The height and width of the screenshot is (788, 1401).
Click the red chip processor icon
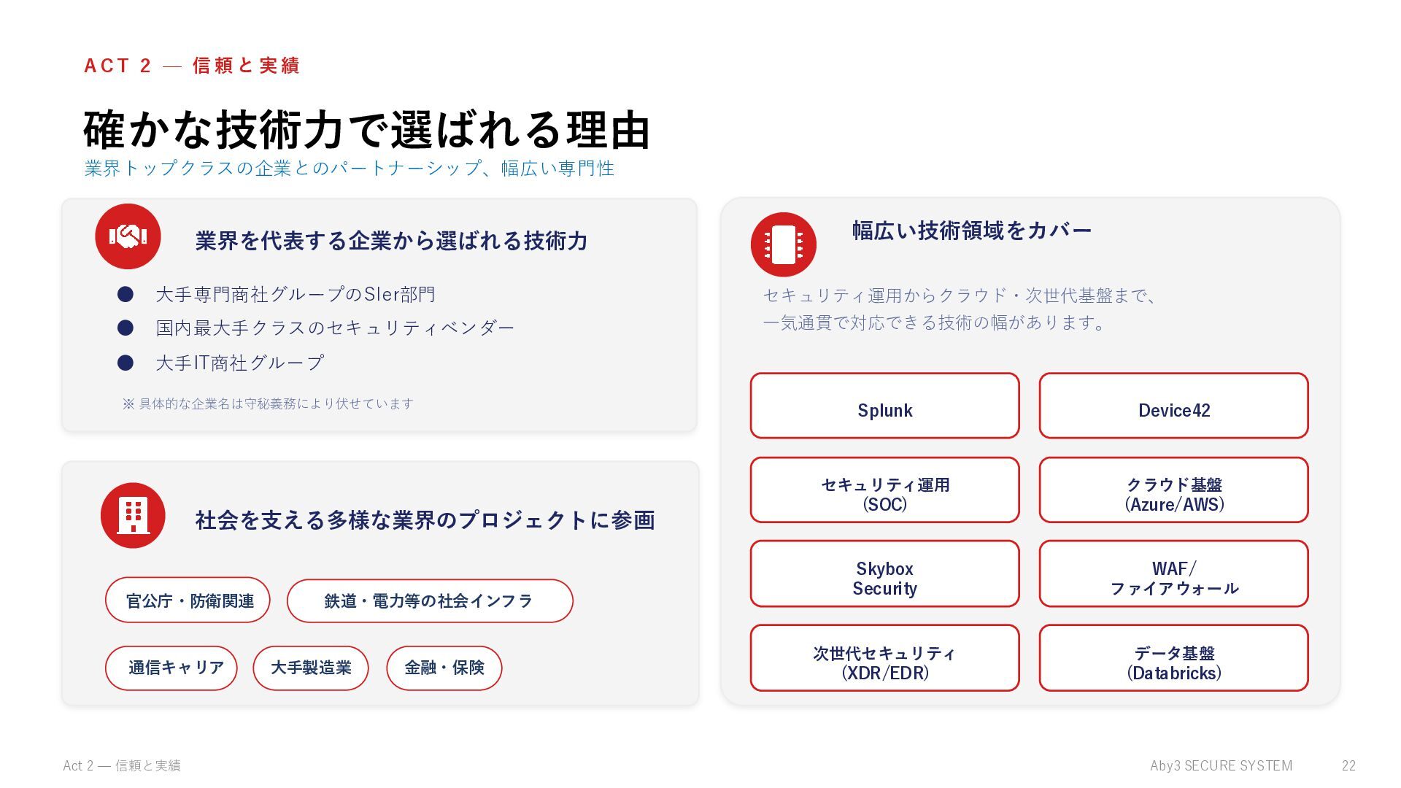point(784,244)
